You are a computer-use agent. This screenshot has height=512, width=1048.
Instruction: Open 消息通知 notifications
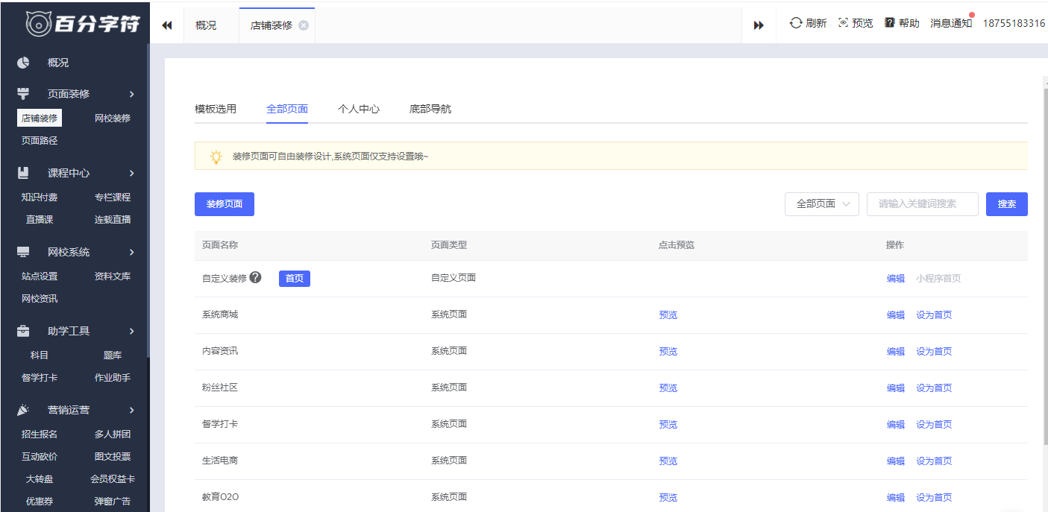(951, 23)
